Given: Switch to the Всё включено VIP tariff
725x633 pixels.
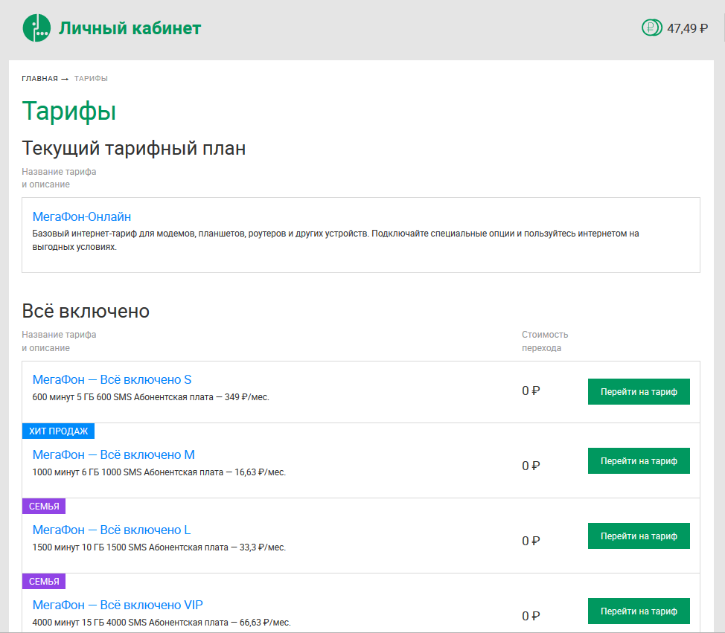Looking at the screenshot, I should click(x=639, y=611).
